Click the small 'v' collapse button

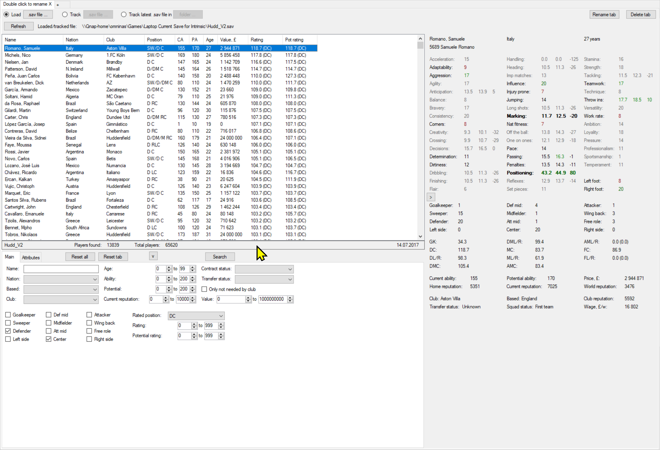coord(153,256)
